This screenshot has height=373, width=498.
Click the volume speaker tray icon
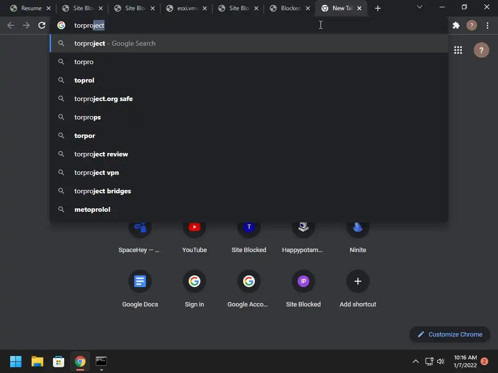441,361
